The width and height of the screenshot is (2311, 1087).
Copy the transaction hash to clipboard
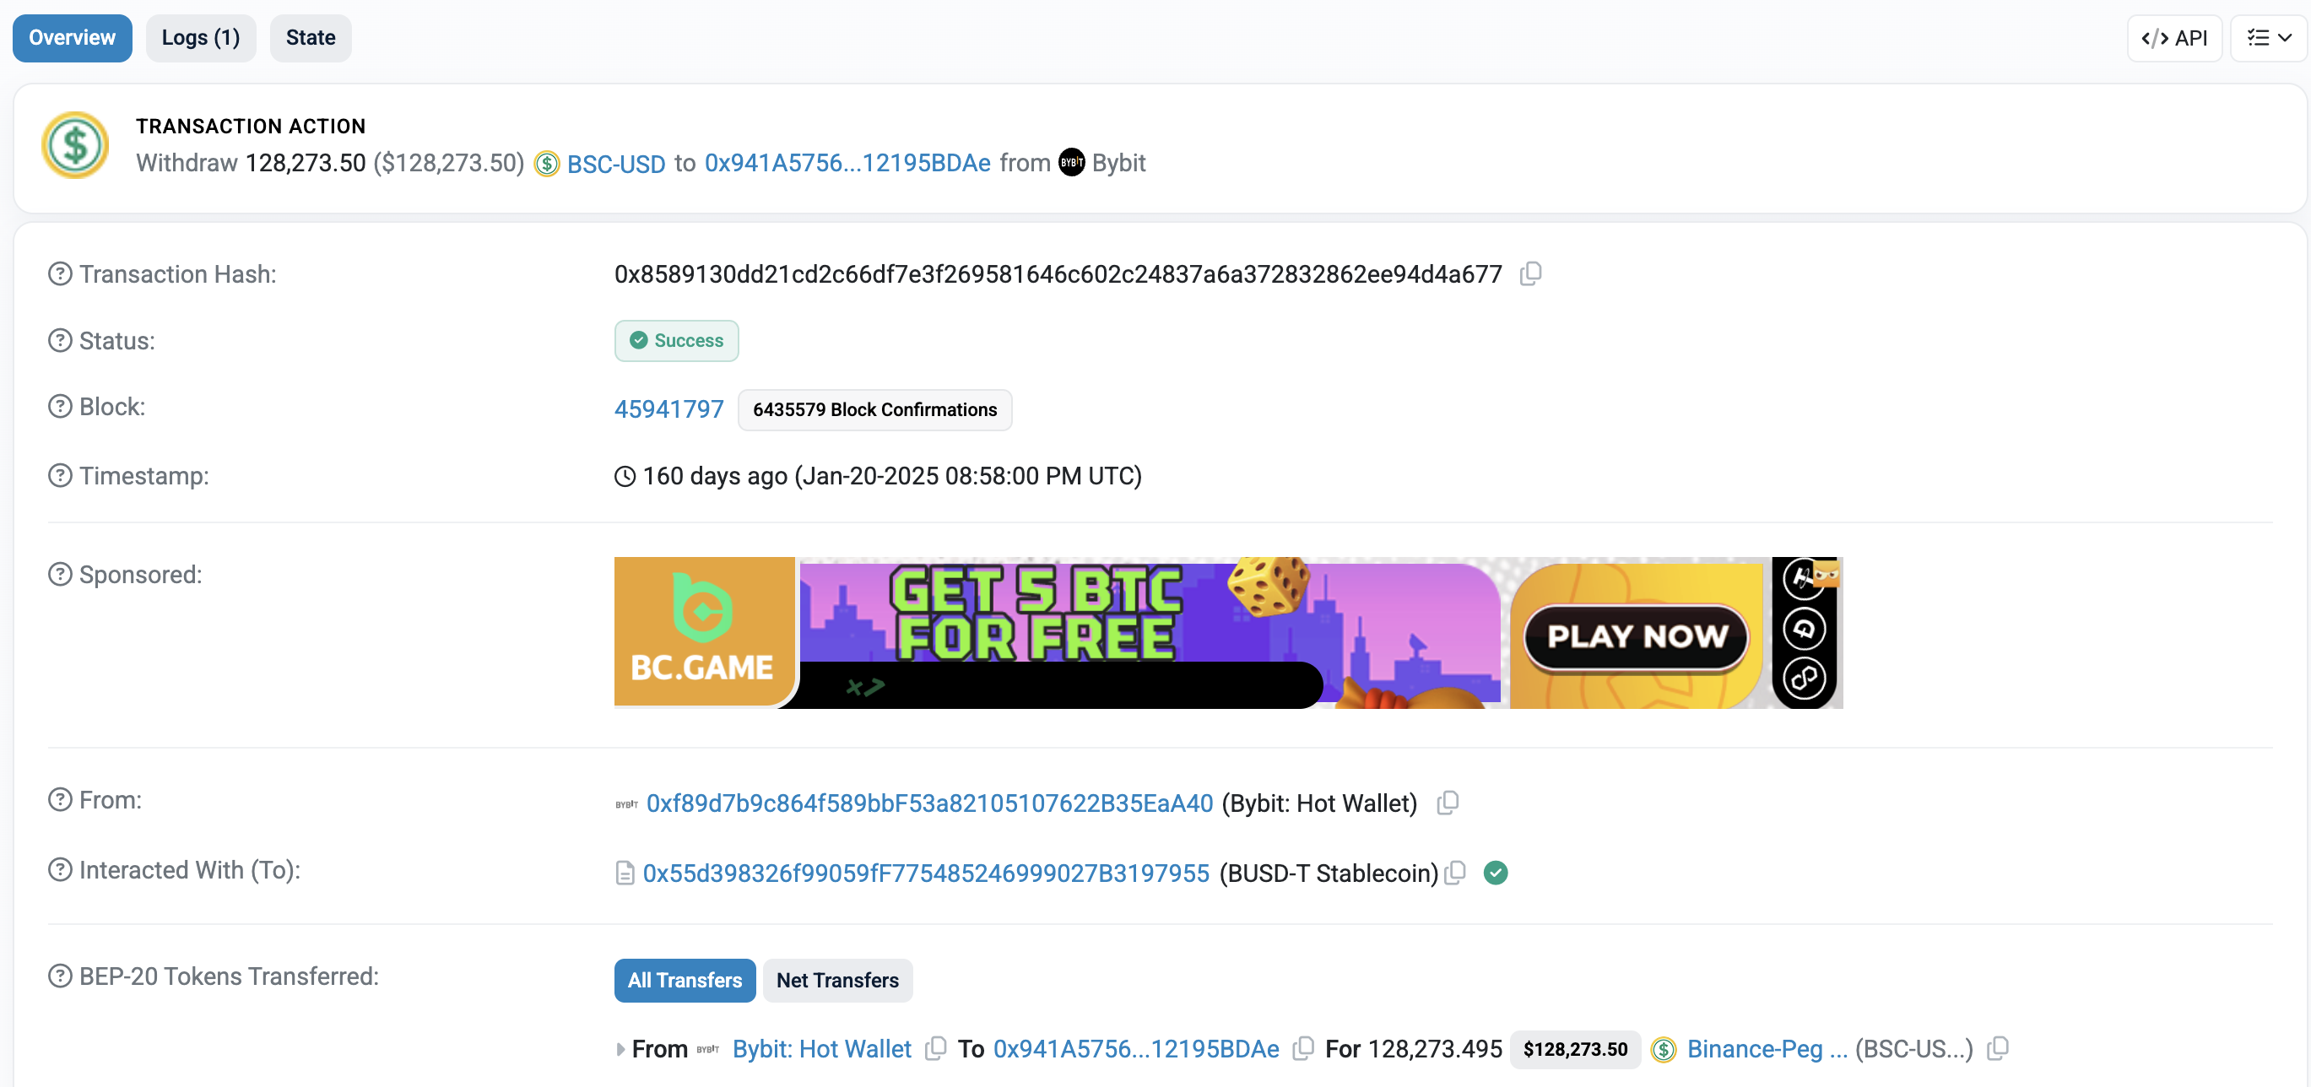(x=1530, y=273)
